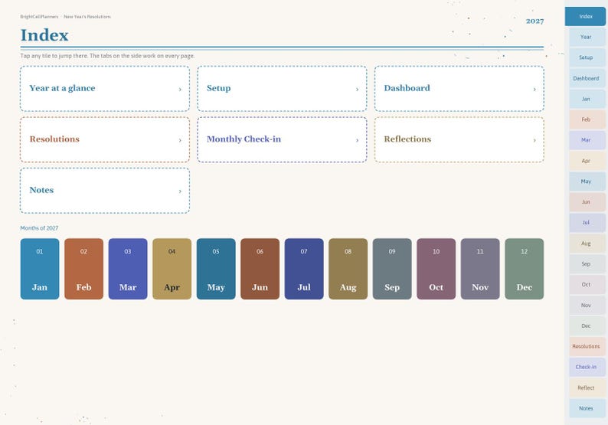Jump to the 02 Feb month card
Screen dimensions: 608x425
click(83, 269)
